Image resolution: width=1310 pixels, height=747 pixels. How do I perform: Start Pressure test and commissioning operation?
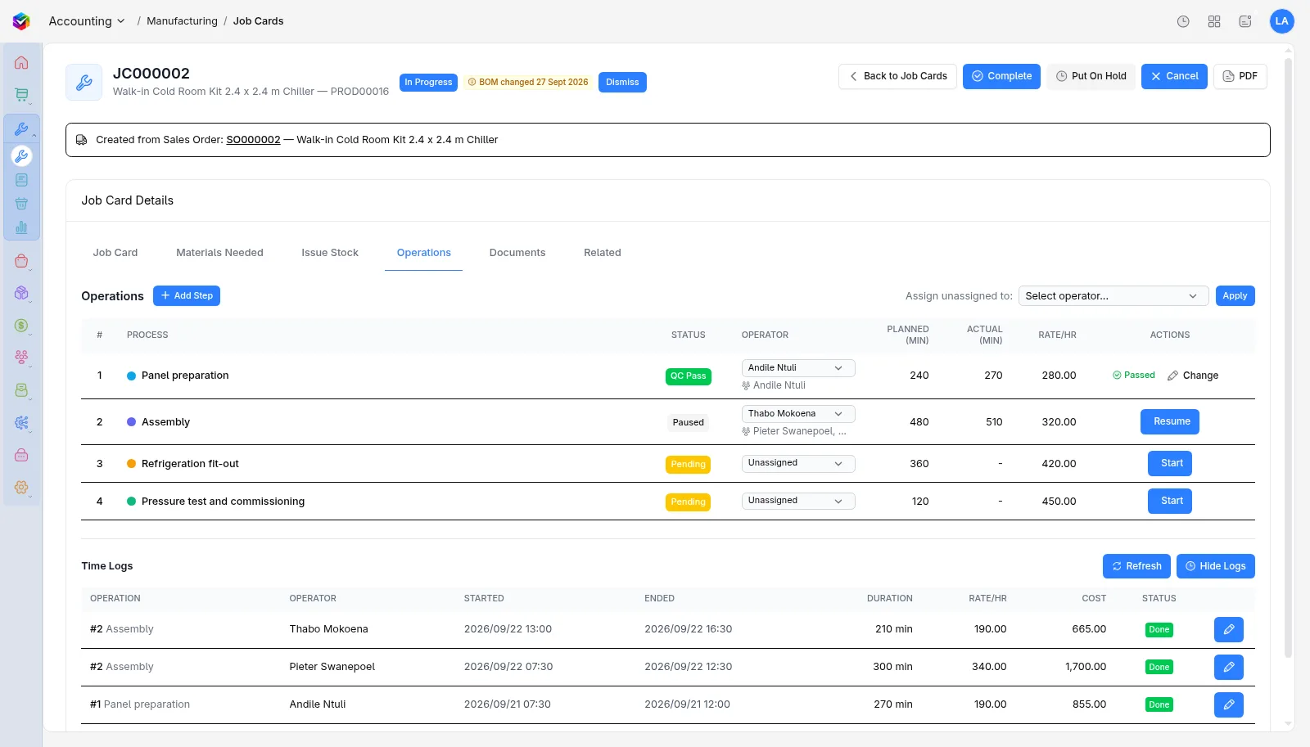[1170, 501]
